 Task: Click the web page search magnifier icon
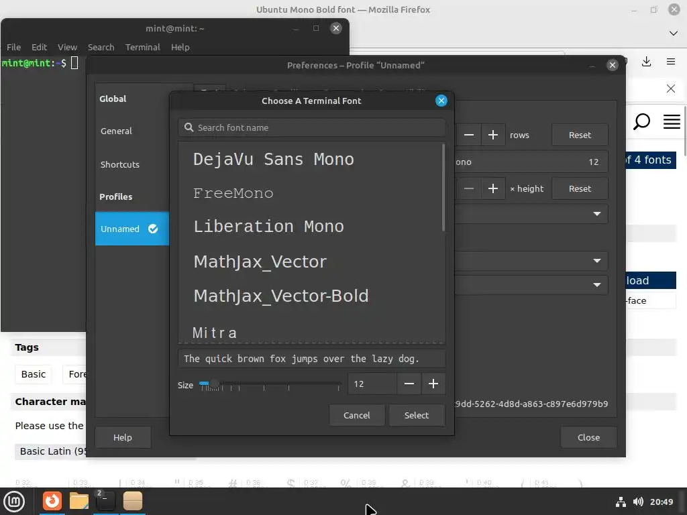click(x=642, y=121)
